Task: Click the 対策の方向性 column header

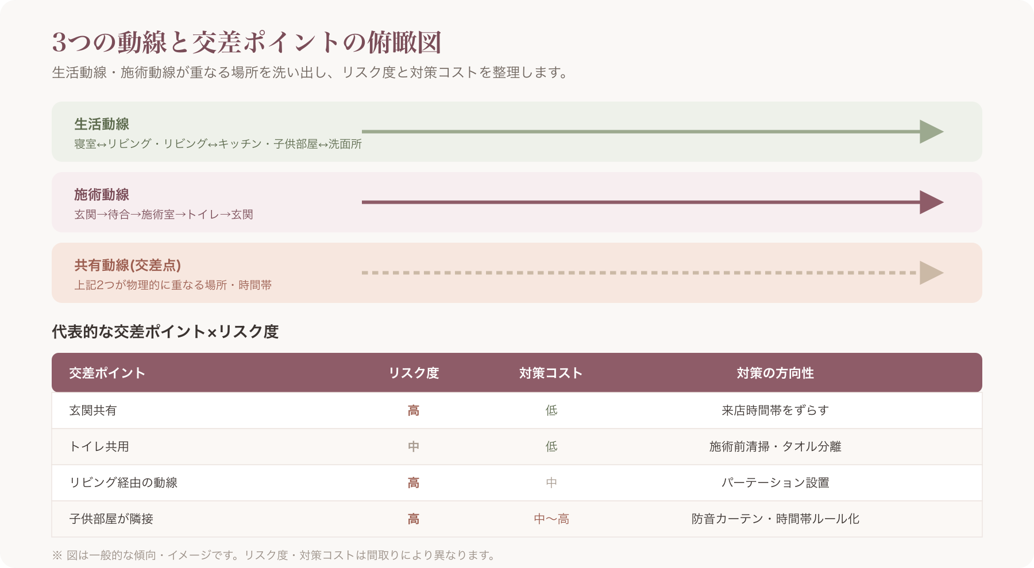Action: tap(775, 373)
